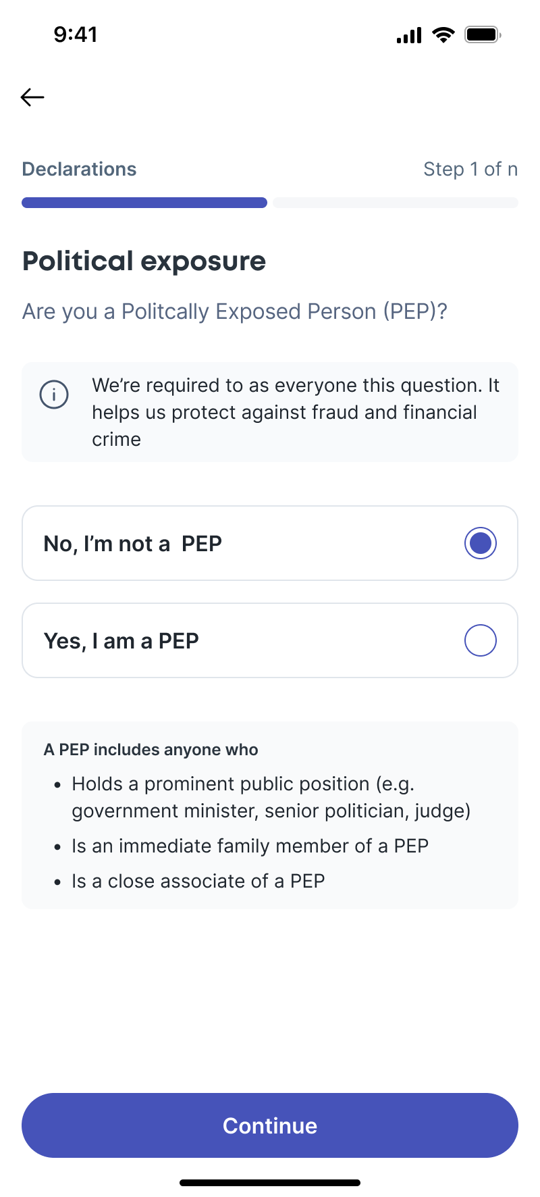Choose the "Yes, I am a PEP" option card
The height and width of the screenshot is (1197, 540).
pos(270,640)
